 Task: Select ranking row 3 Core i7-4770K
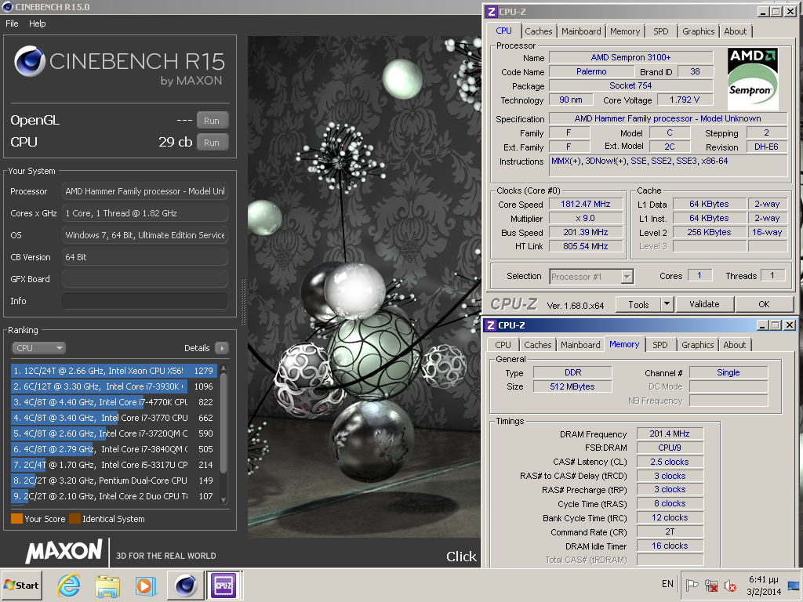[114, 402]
